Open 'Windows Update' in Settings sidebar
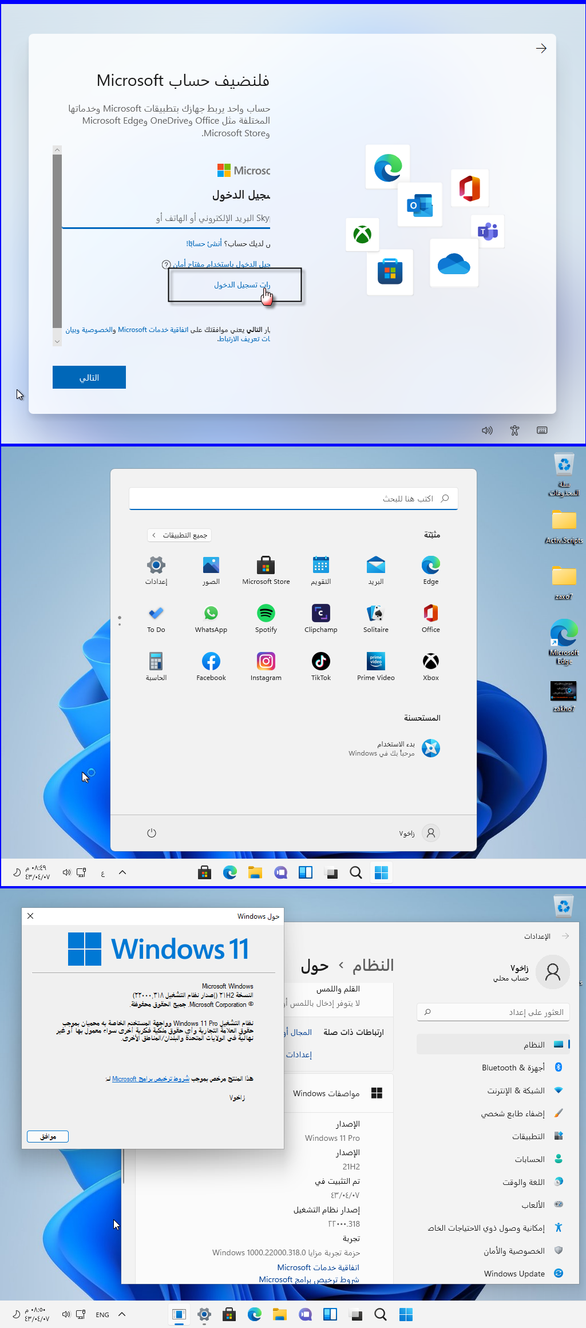586x1328 pixels. click(x=493, y=1274)
